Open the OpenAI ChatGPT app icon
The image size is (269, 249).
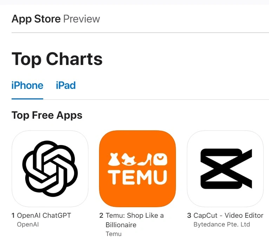tap(50, 169)
